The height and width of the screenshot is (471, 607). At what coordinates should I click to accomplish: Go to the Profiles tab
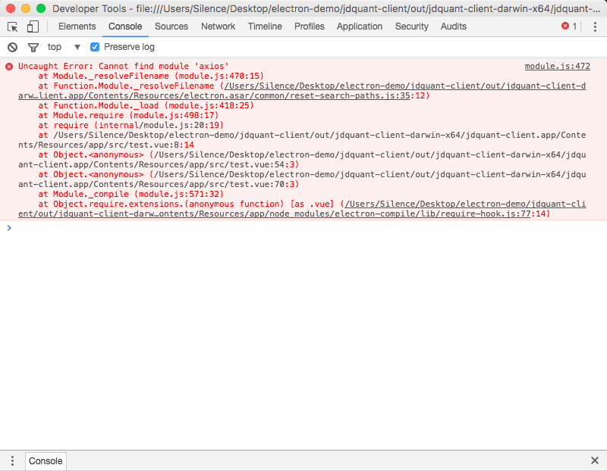point(310,27)
